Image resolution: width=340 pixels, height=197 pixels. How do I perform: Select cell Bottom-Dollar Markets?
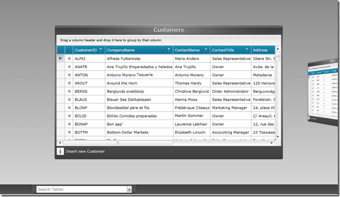[x=139, y=133]
